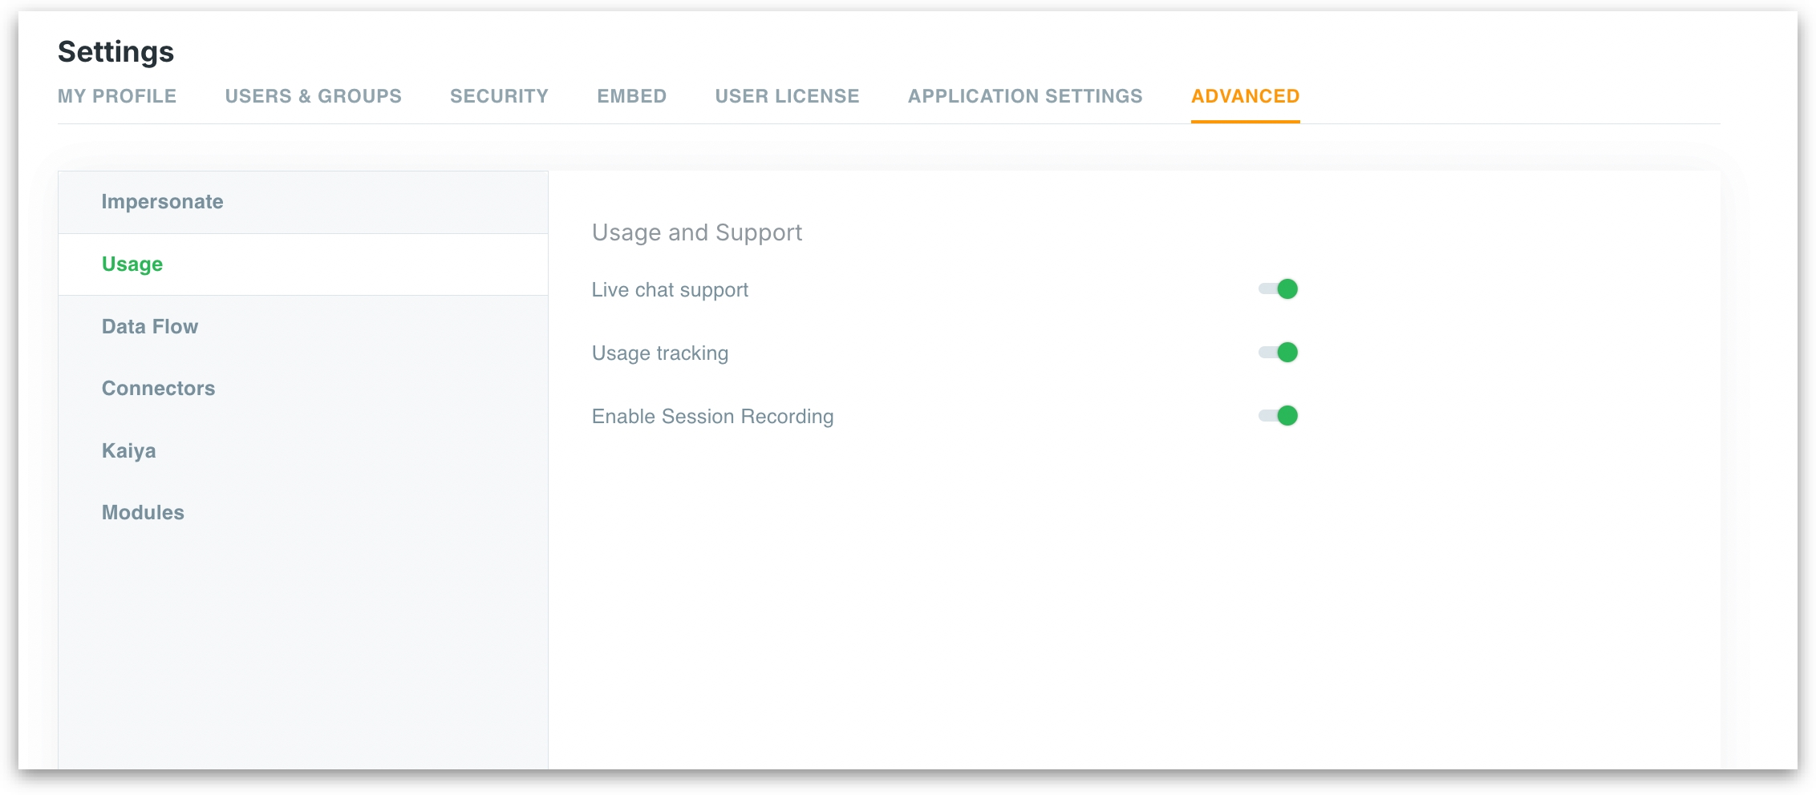Open the Kaiya settings section
Viewport: 1816px width, 795px height.
coord(128,450)
